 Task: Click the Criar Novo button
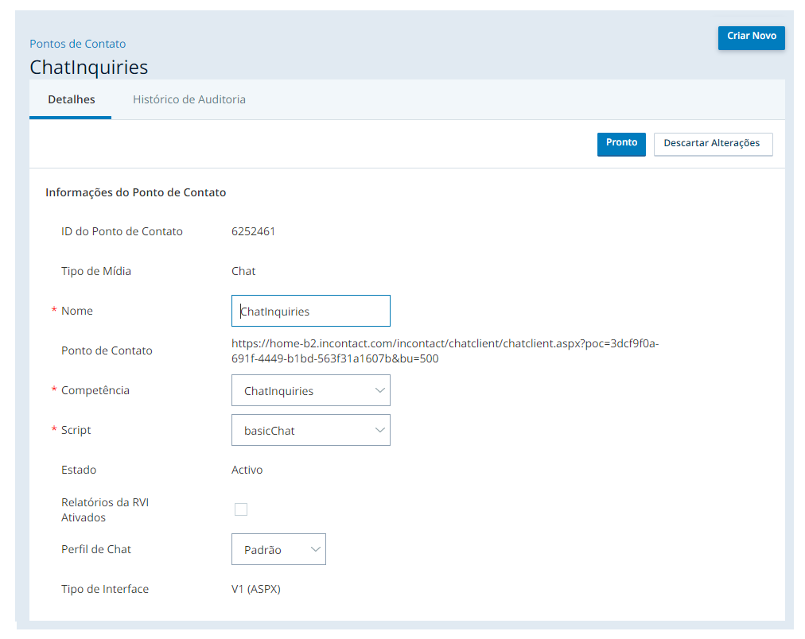(x=751, y=37)
